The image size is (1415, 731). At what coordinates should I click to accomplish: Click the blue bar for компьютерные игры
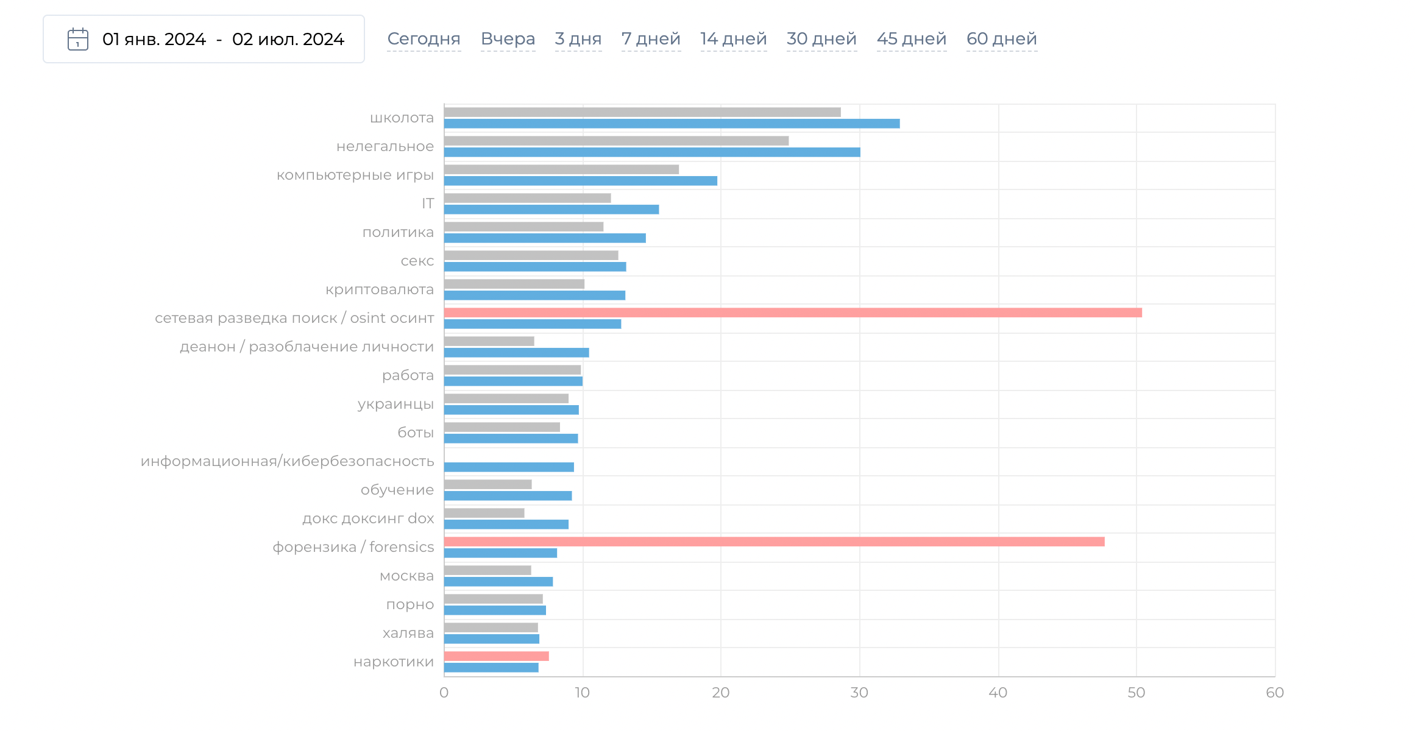581,181
